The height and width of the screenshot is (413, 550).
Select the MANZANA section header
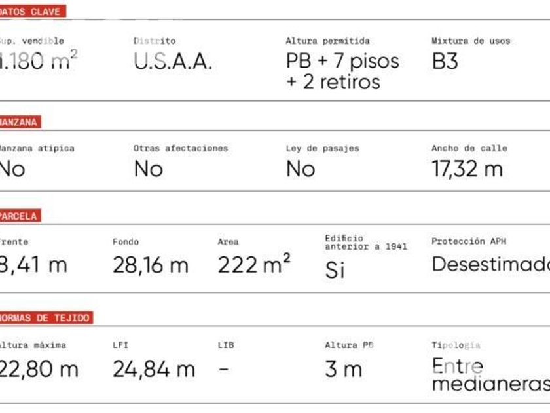coord(20,122)
